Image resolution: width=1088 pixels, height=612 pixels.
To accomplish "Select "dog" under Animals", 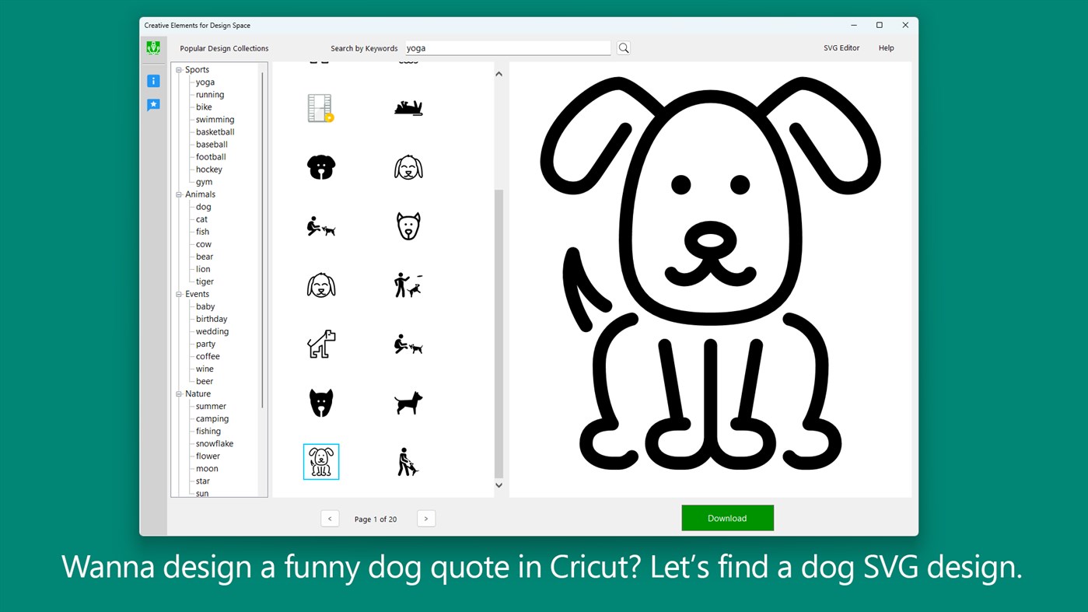I will 203,206.
